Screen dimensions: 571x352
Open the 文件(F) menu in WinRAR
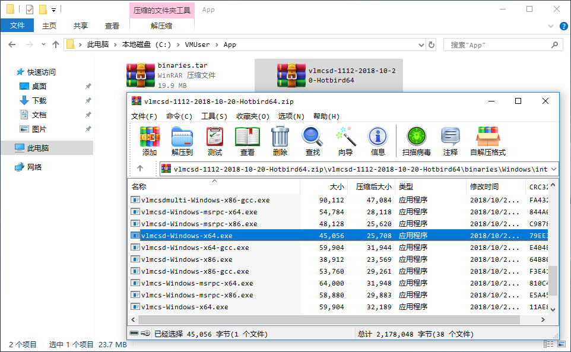(x=144, y=116)
